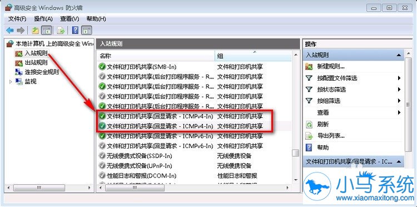The width and height of the screenshot is (417, 207).
Task: Click 无线便携设备 group cell in SSDP-In row
Action: click(234, 156)
